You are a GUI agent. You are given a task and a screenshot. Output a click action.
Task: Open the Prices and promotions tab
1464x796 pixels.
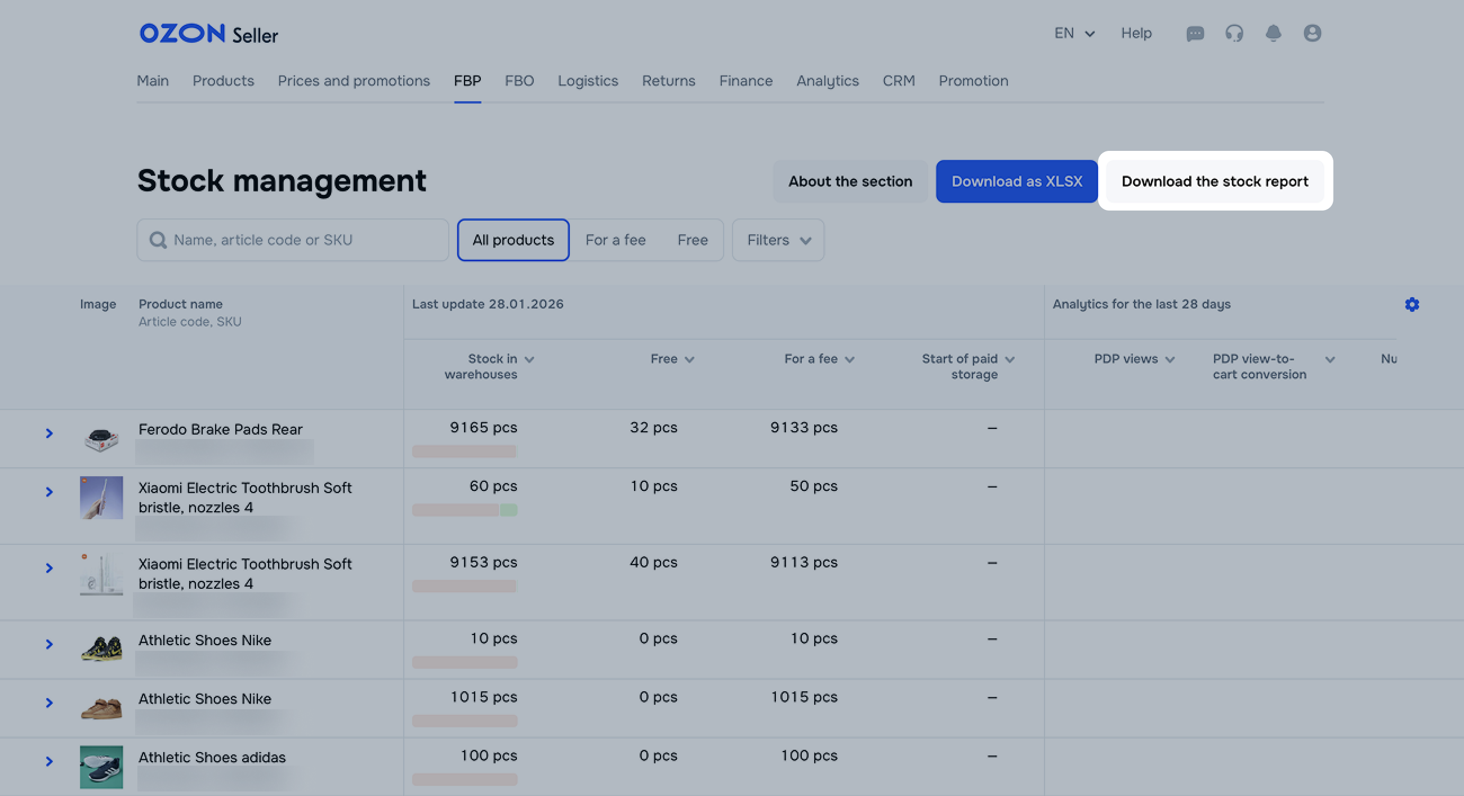[354, 81]
